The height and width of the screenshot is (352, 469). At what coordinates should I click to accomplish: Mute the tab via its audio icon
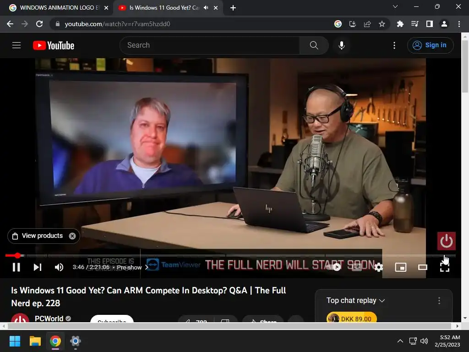(x=206, y=8)
